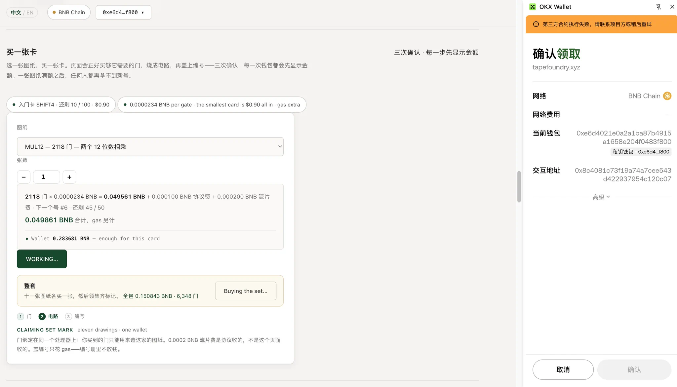Click the 整套 heading
Viewport: 677px width, 387px height.
pos(30,286)
